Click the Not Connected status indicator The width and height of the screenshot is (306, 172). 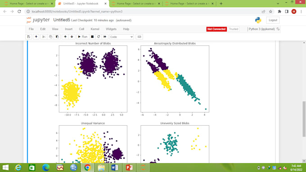coord(216,29)
